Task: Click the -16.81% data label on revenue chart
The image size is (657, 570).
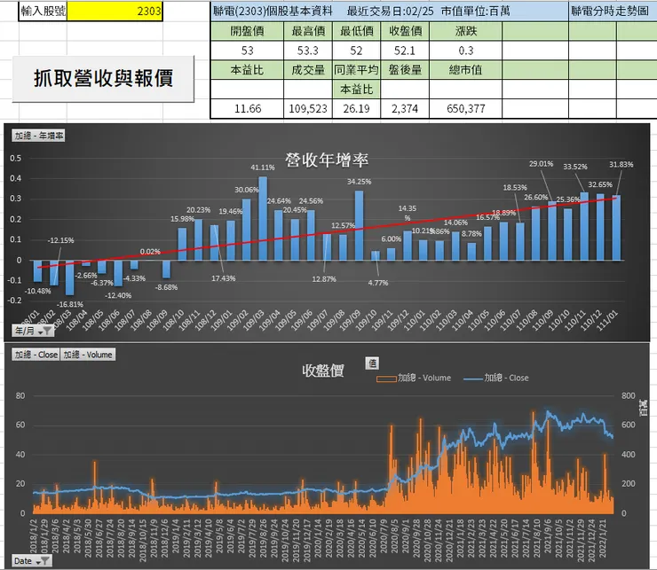Action: (70, 304)
